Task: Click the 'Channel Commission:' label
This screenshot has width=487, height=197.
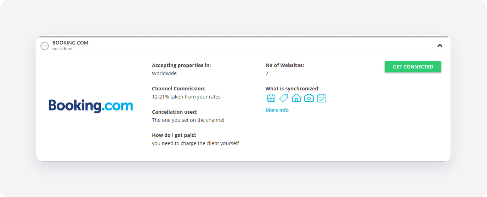Action: click(x=179, y=89)
